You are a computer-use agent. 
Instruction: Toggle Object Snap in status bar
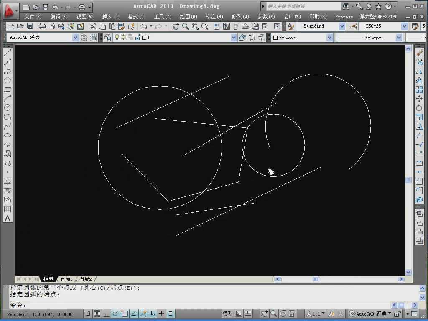(125, 313)
